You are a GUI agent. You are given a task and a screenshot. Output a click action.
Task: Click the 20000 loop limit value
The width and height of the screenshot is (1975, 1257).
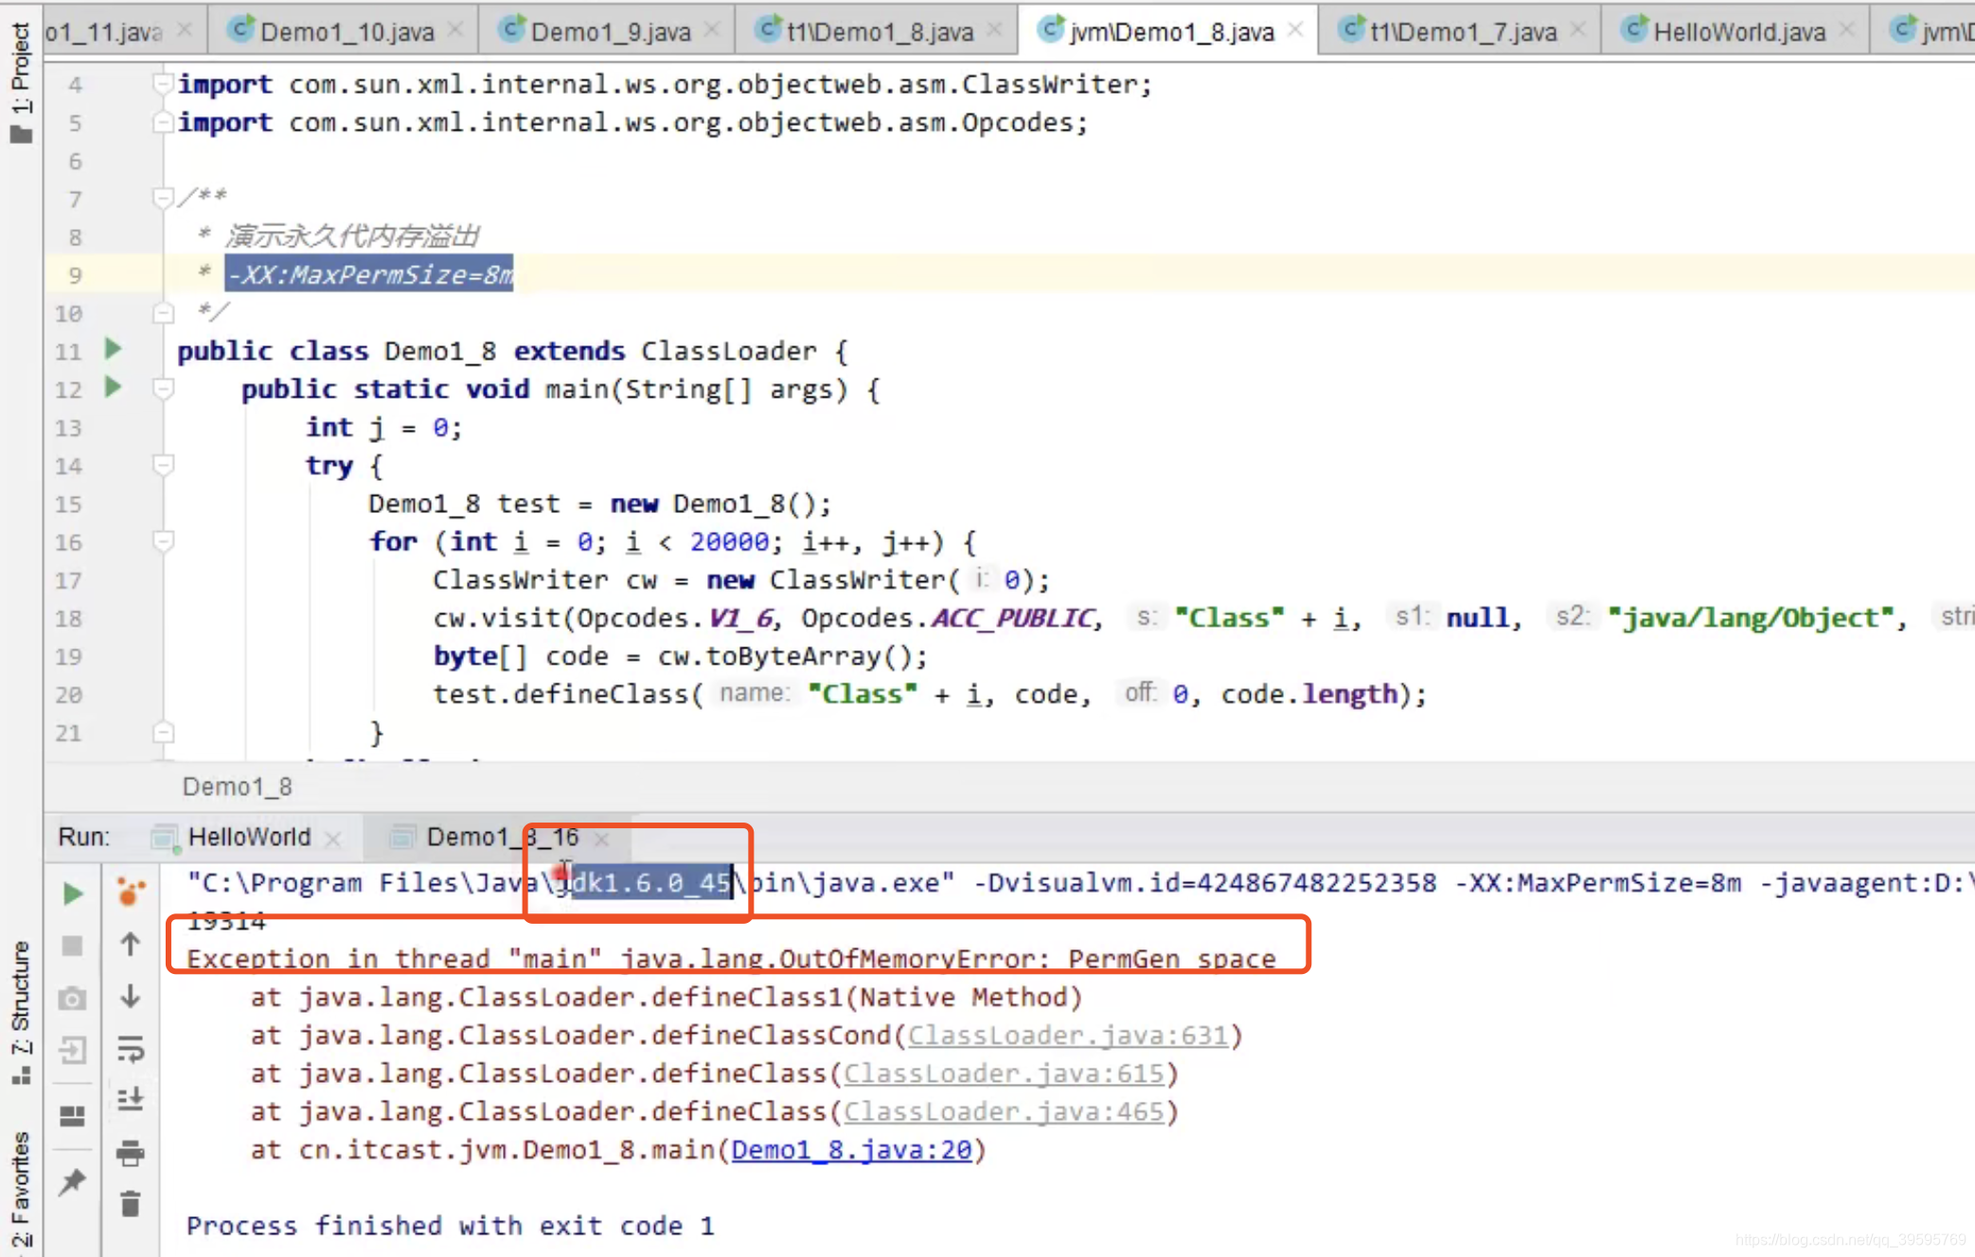click(x=729, y=541)
